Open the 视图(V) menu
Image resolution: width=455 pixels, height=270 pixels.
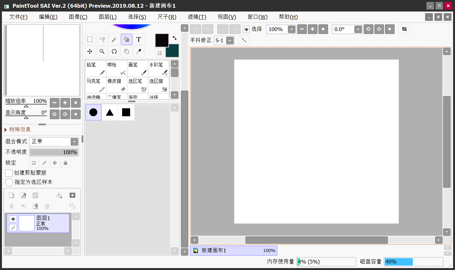point(227,17)
